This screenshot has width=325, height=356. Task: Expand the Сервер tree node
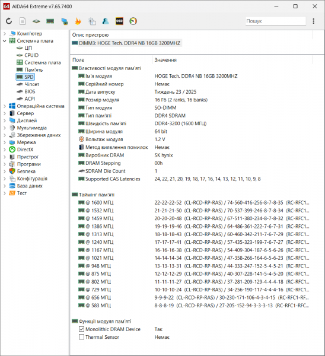pyautogui.click(x=5, y=113)
